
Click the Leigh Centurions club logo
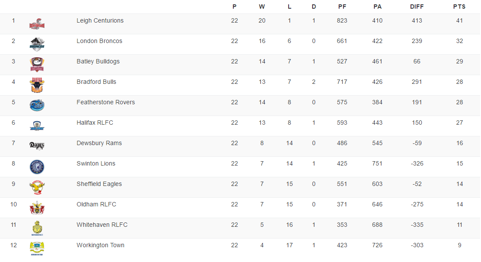[x=37, y=24]
